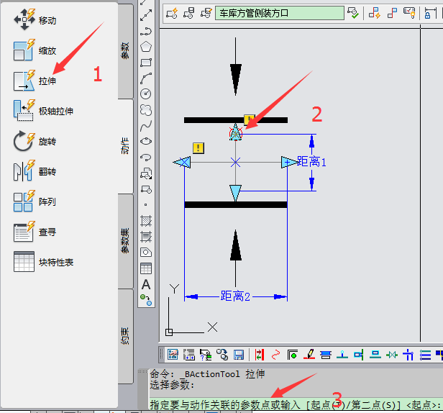The width and height of the screenshot is (443, 413).
Task: Switch to the 动作 palette tab
Action: click(x=125, y=146)
